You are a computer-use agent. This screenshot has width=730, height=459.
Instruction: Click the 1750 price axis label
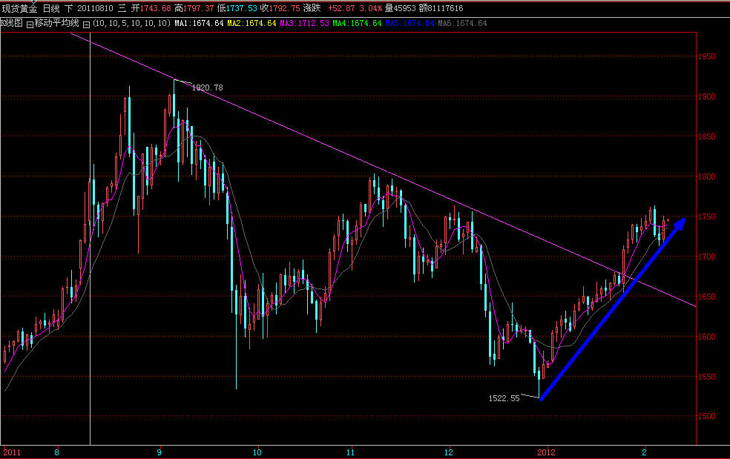click(706, 217)
